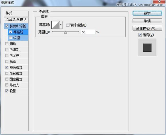Screen dimensions: 166x135
Task: Uncheck the 斜面和浮雕 checkbox
Action: (7, 26)
